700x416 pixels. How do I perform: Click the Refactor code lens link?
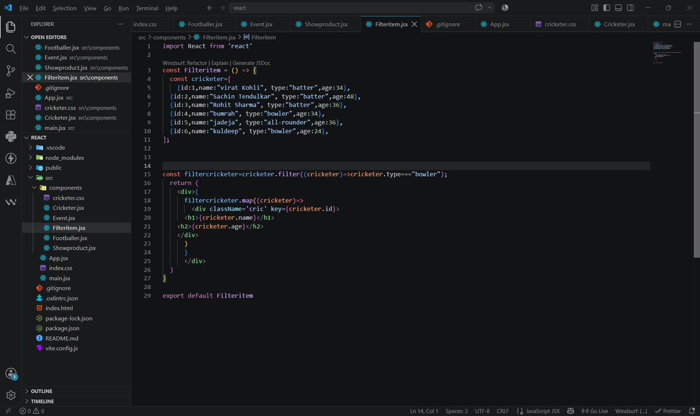point(197,62)
